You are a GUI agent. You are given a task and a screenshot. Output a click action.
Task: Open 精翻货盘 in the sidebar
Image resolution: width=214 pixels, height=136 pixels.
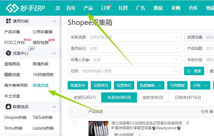tap(12, 75)
